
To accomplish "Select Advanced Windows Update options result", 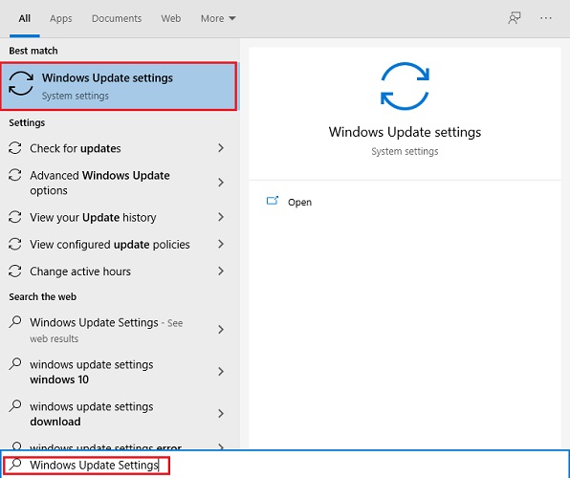I will [119, 183].
